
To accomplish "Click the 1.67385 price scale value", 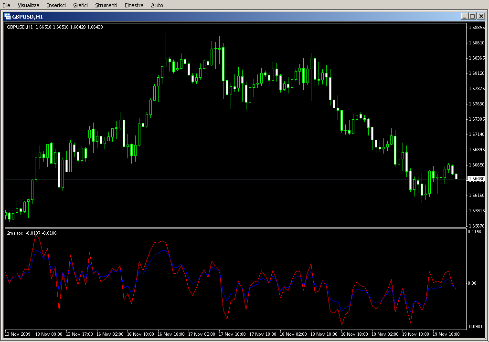I will click(x=477, y=119).
